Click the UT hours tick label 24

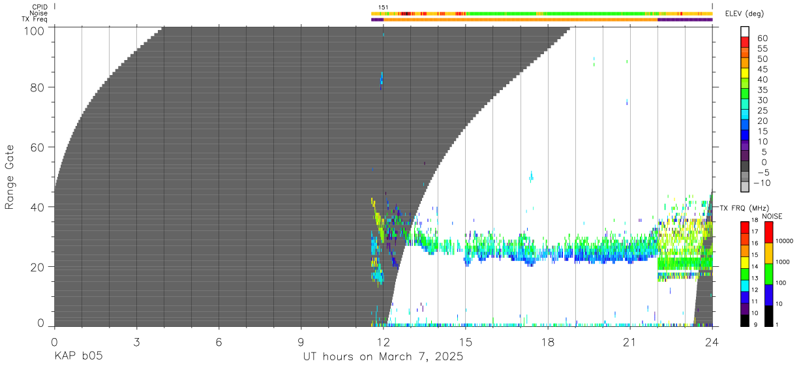click(712, 341)
